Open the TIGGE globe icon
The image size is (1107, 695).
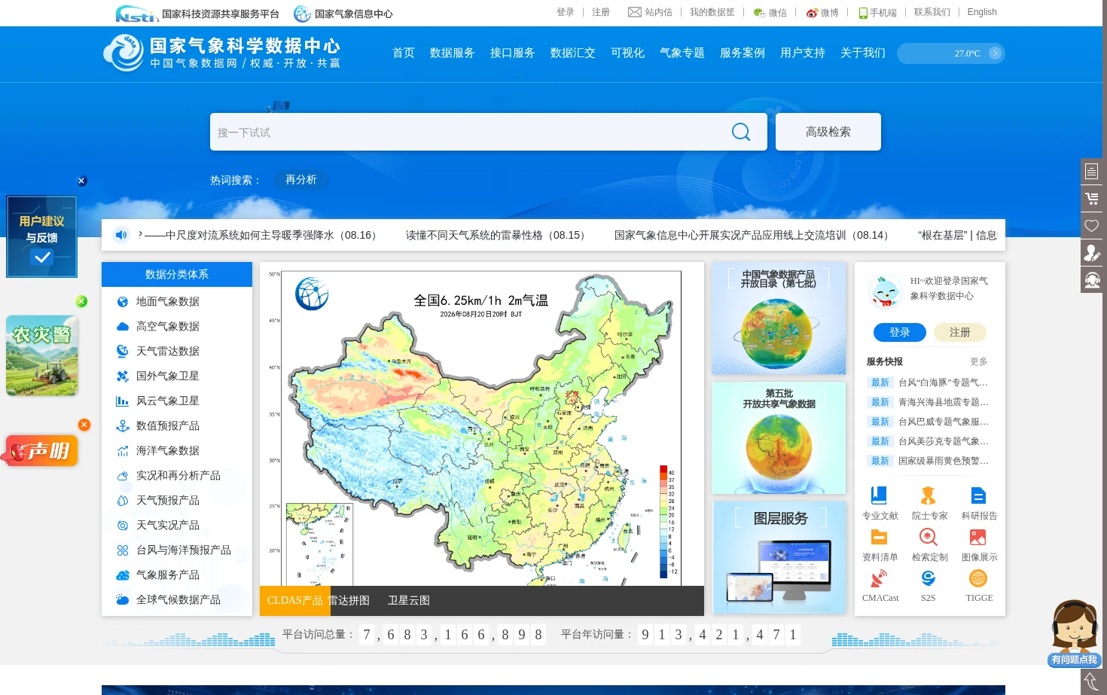pyautogui.click(x=978, y=578)
